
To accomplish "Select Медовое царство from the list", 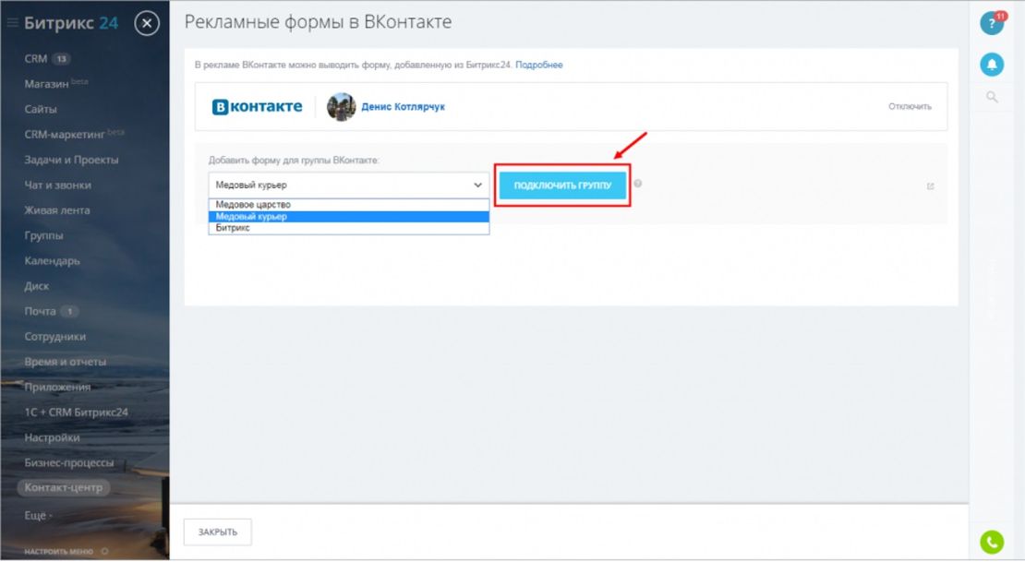I will coord(253,205).
